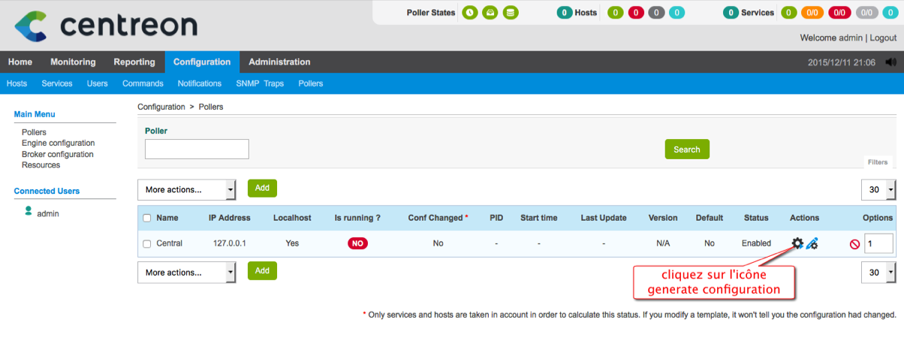This screenshot has width=904, height=347.
Task: Open the Monitoring menu tab
Action: [73, 62]
